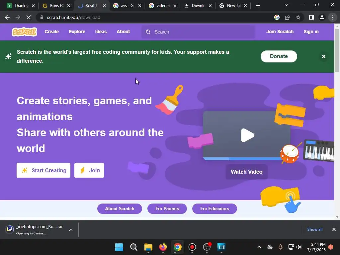Image resolution: width=340 pixels, height=255 pixels.
Task: Open the video editor filmstrip taskbar icon
Action: tap(221, 247)
